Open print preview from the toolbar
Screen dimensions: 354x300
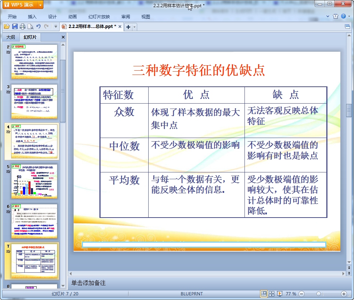[31, 27]
